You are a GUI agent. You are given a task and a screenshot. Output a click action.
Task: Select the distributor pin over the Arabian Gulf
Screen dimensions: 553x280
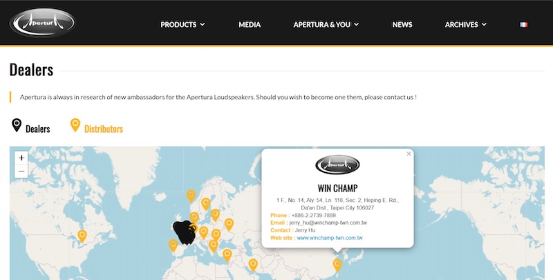pos(253,265)
